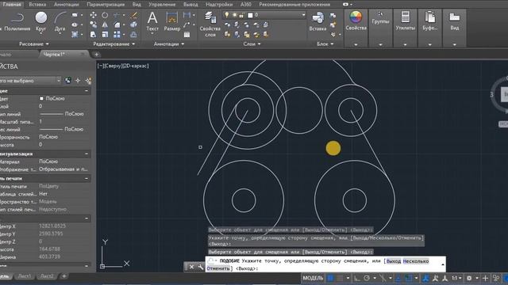Open the Вывод ribbon tab
The height and width of the screenshot is (285, 508).
coord(190,5)
